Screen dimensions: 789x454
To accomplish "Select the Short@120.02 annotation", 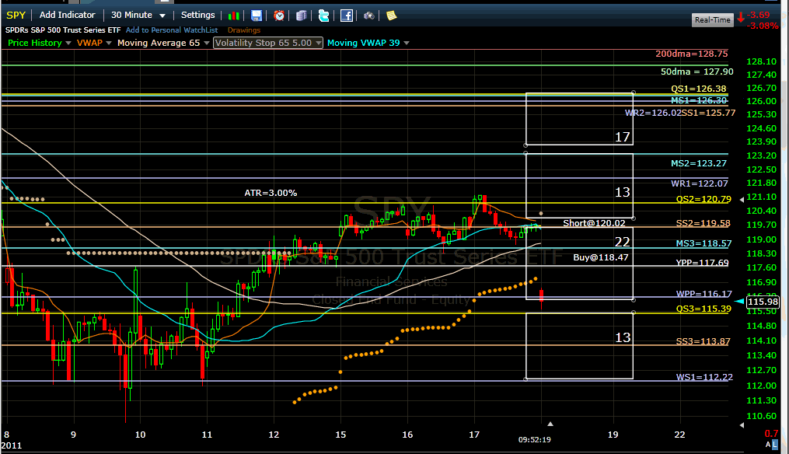I will (594, 223).
